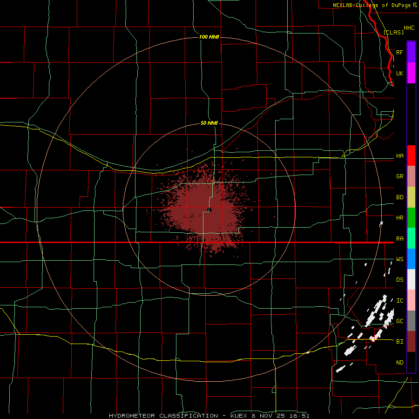Click the BI legend label
419x419 pixels.
[x=399, y=342]
